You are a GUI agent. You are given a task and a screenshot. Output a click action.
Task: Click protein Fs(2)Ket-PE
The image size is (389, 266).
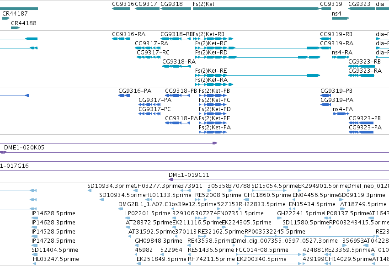[214, 119]
